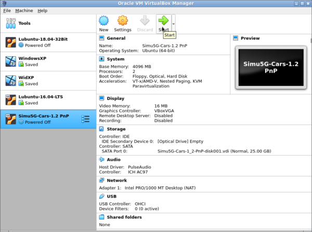Click the System section chip icon

click(102, 59)
